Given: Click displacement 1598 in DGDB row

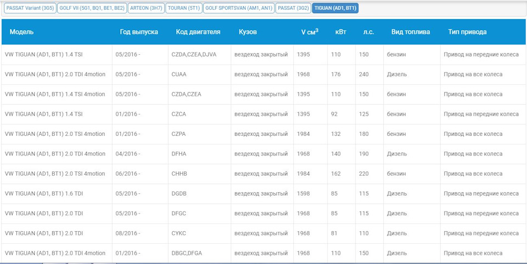Looking at the screenshot, I should pyautogui.click(x=304, y=193).
